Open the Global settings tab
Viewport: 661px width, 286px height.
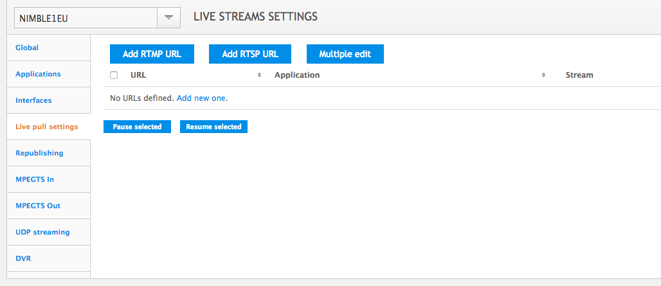[x=27, y=48]
